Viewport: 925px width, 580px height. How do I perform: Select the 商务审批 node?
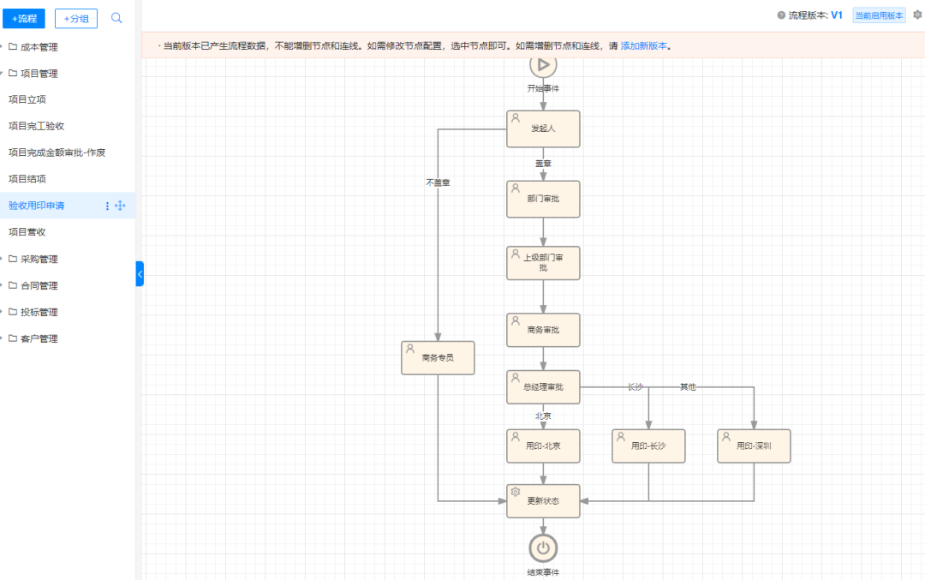coord(543,330)
